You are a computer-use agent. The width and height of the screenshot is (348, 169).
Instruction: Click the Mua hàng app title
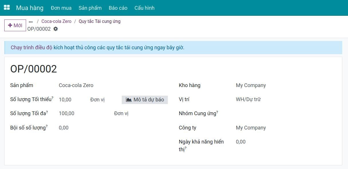coord(30,8)
